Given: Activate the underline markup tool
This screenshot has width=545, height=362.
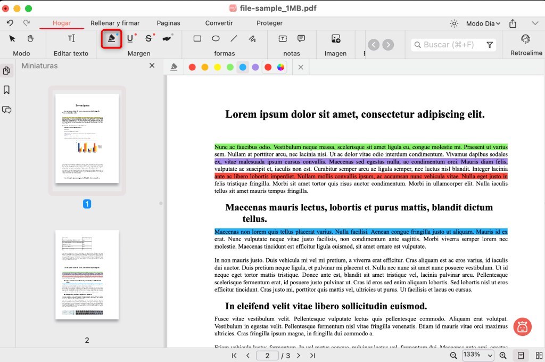Looking at the screenshot, I should (x=129, y=39).
